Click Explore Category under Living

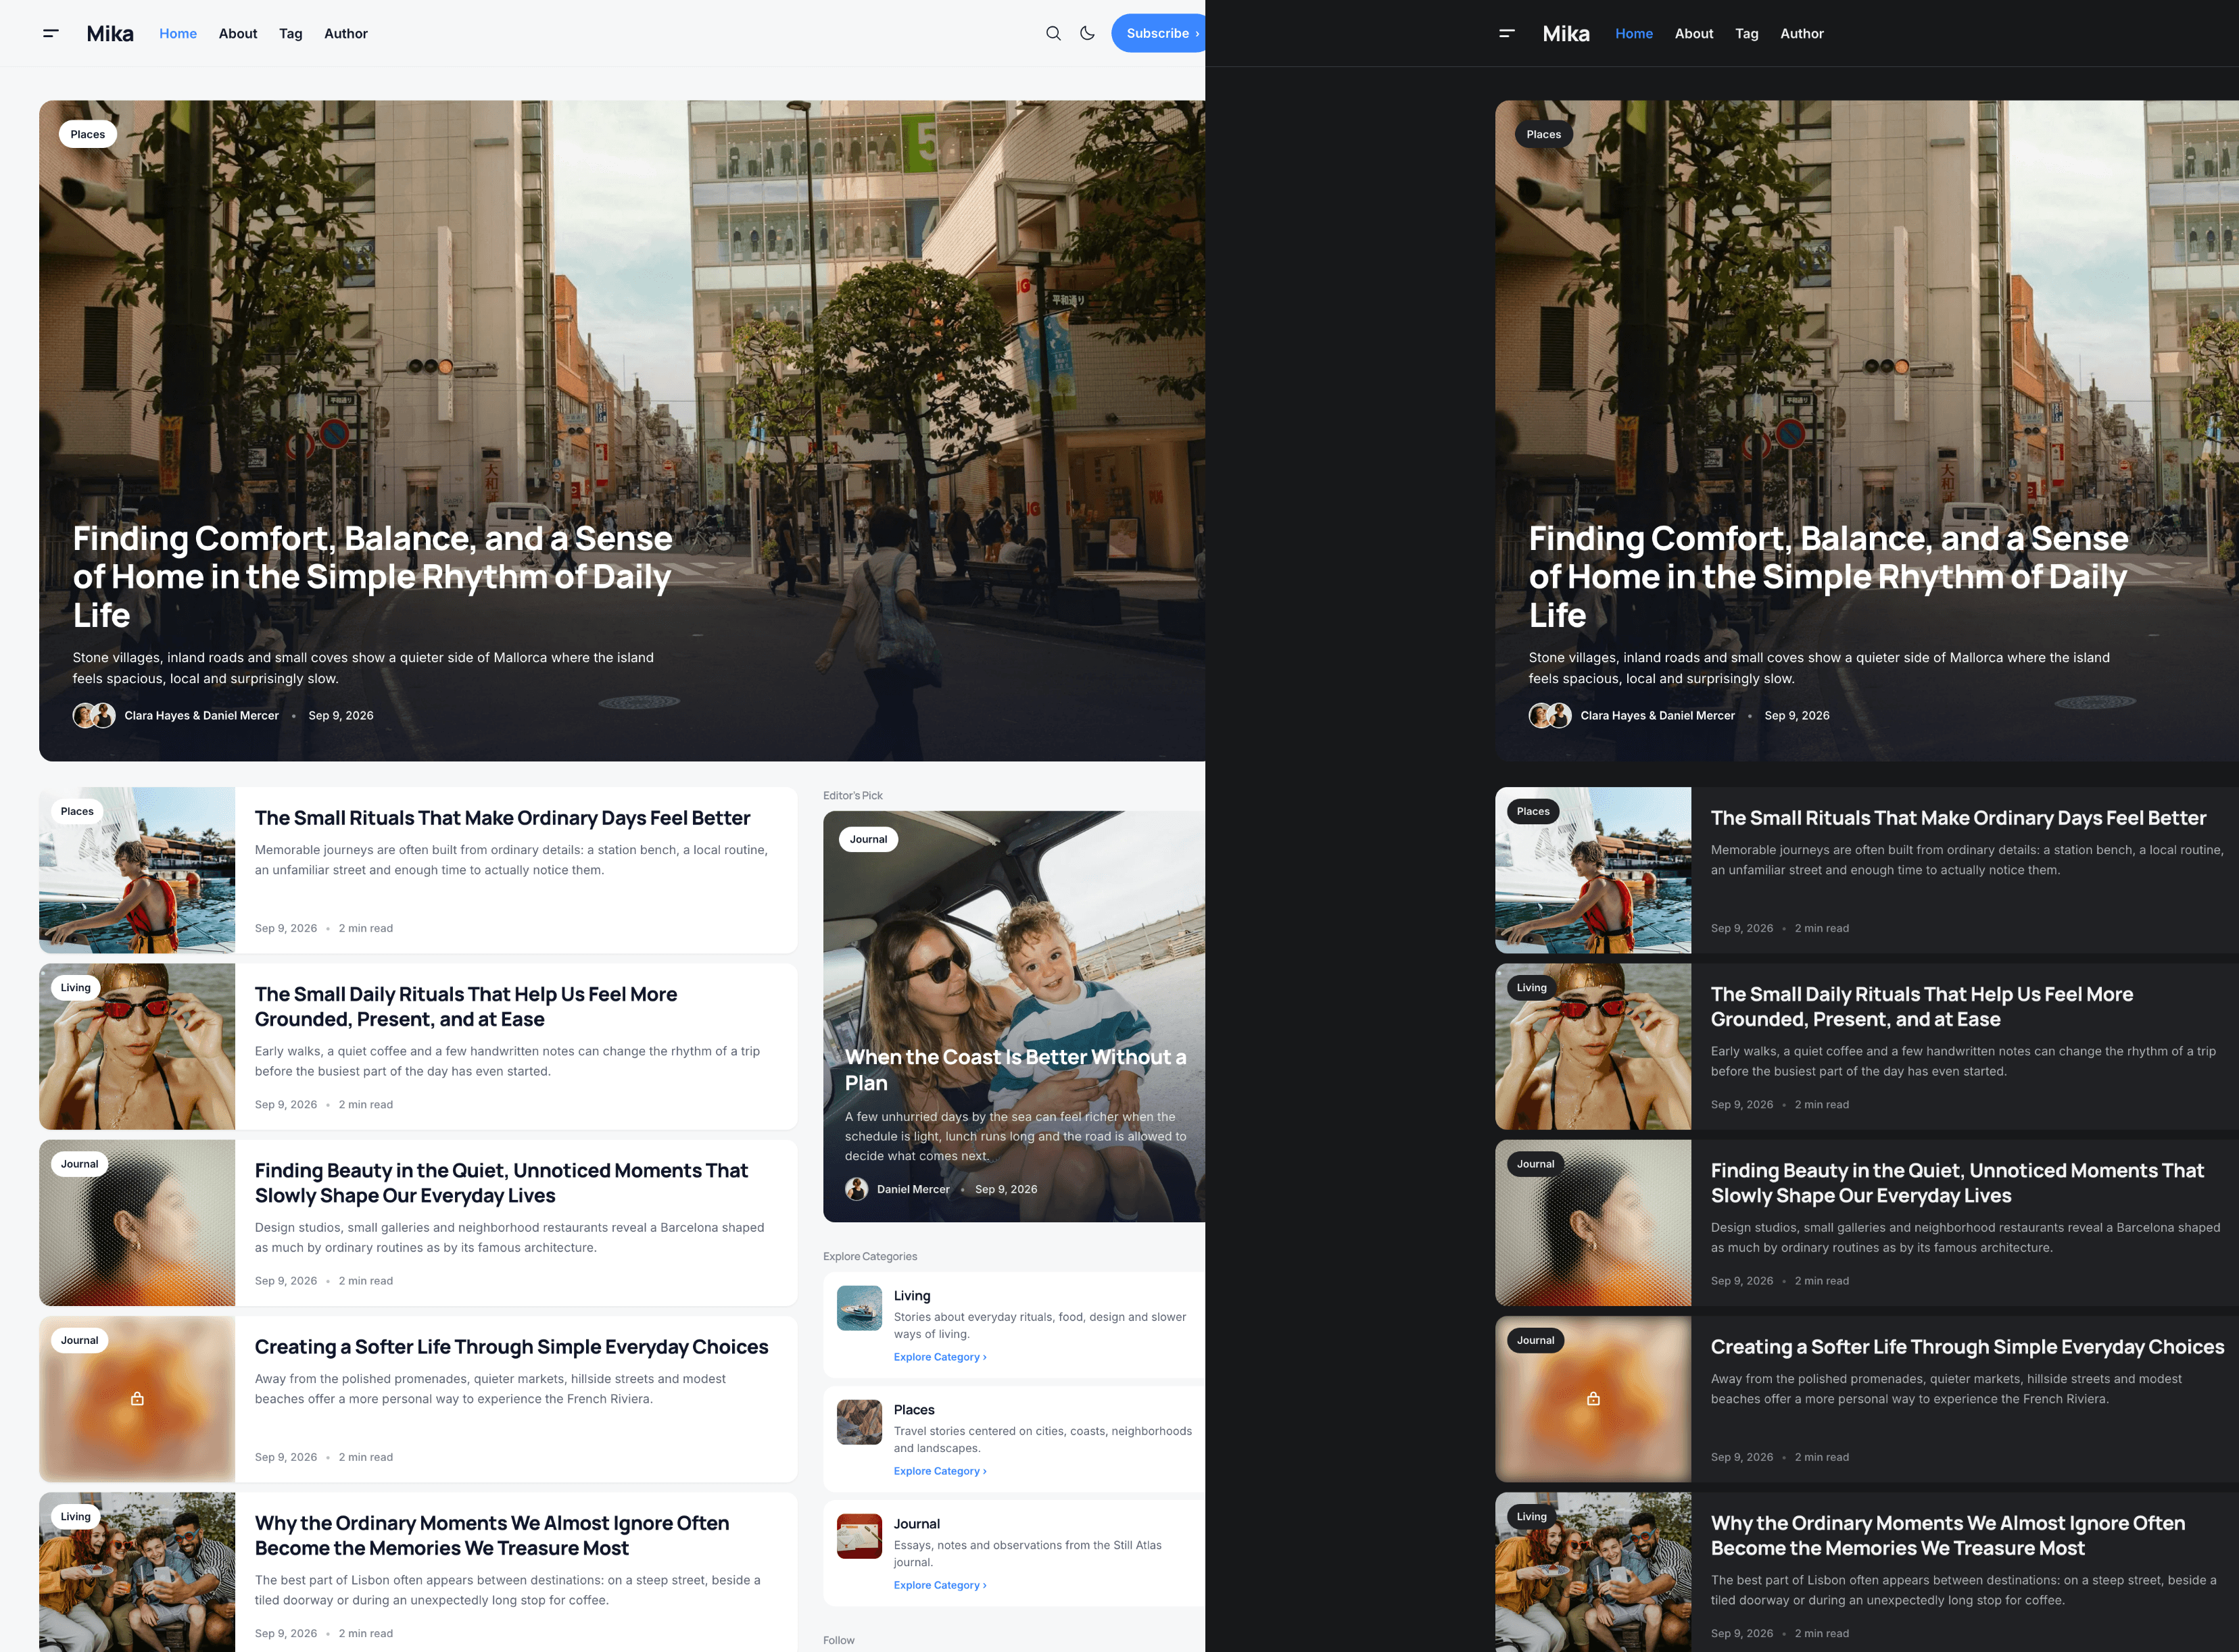[940, 1357]
